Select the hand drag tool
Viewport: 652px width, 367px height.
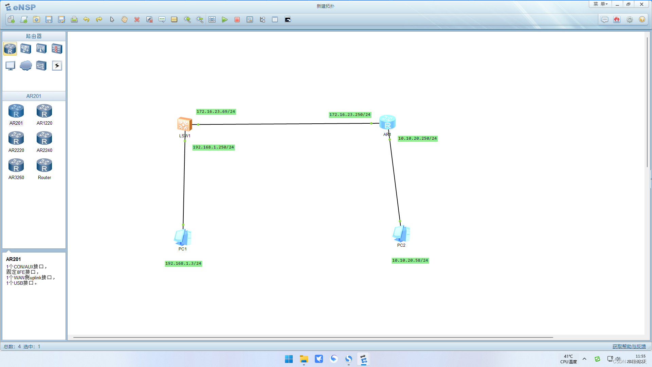coord(124,20)
